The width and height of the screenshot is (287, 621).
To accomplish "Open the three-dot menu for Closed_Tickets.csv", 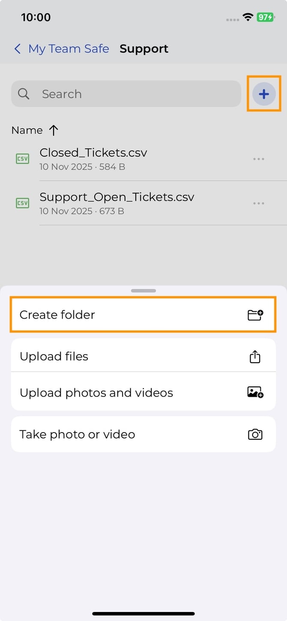I will [x=259, y=159].
